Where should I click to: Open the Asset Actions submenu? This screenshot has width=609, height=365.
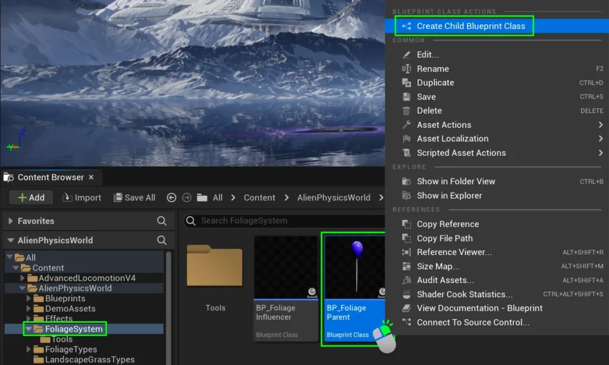[x=444, y=125]
